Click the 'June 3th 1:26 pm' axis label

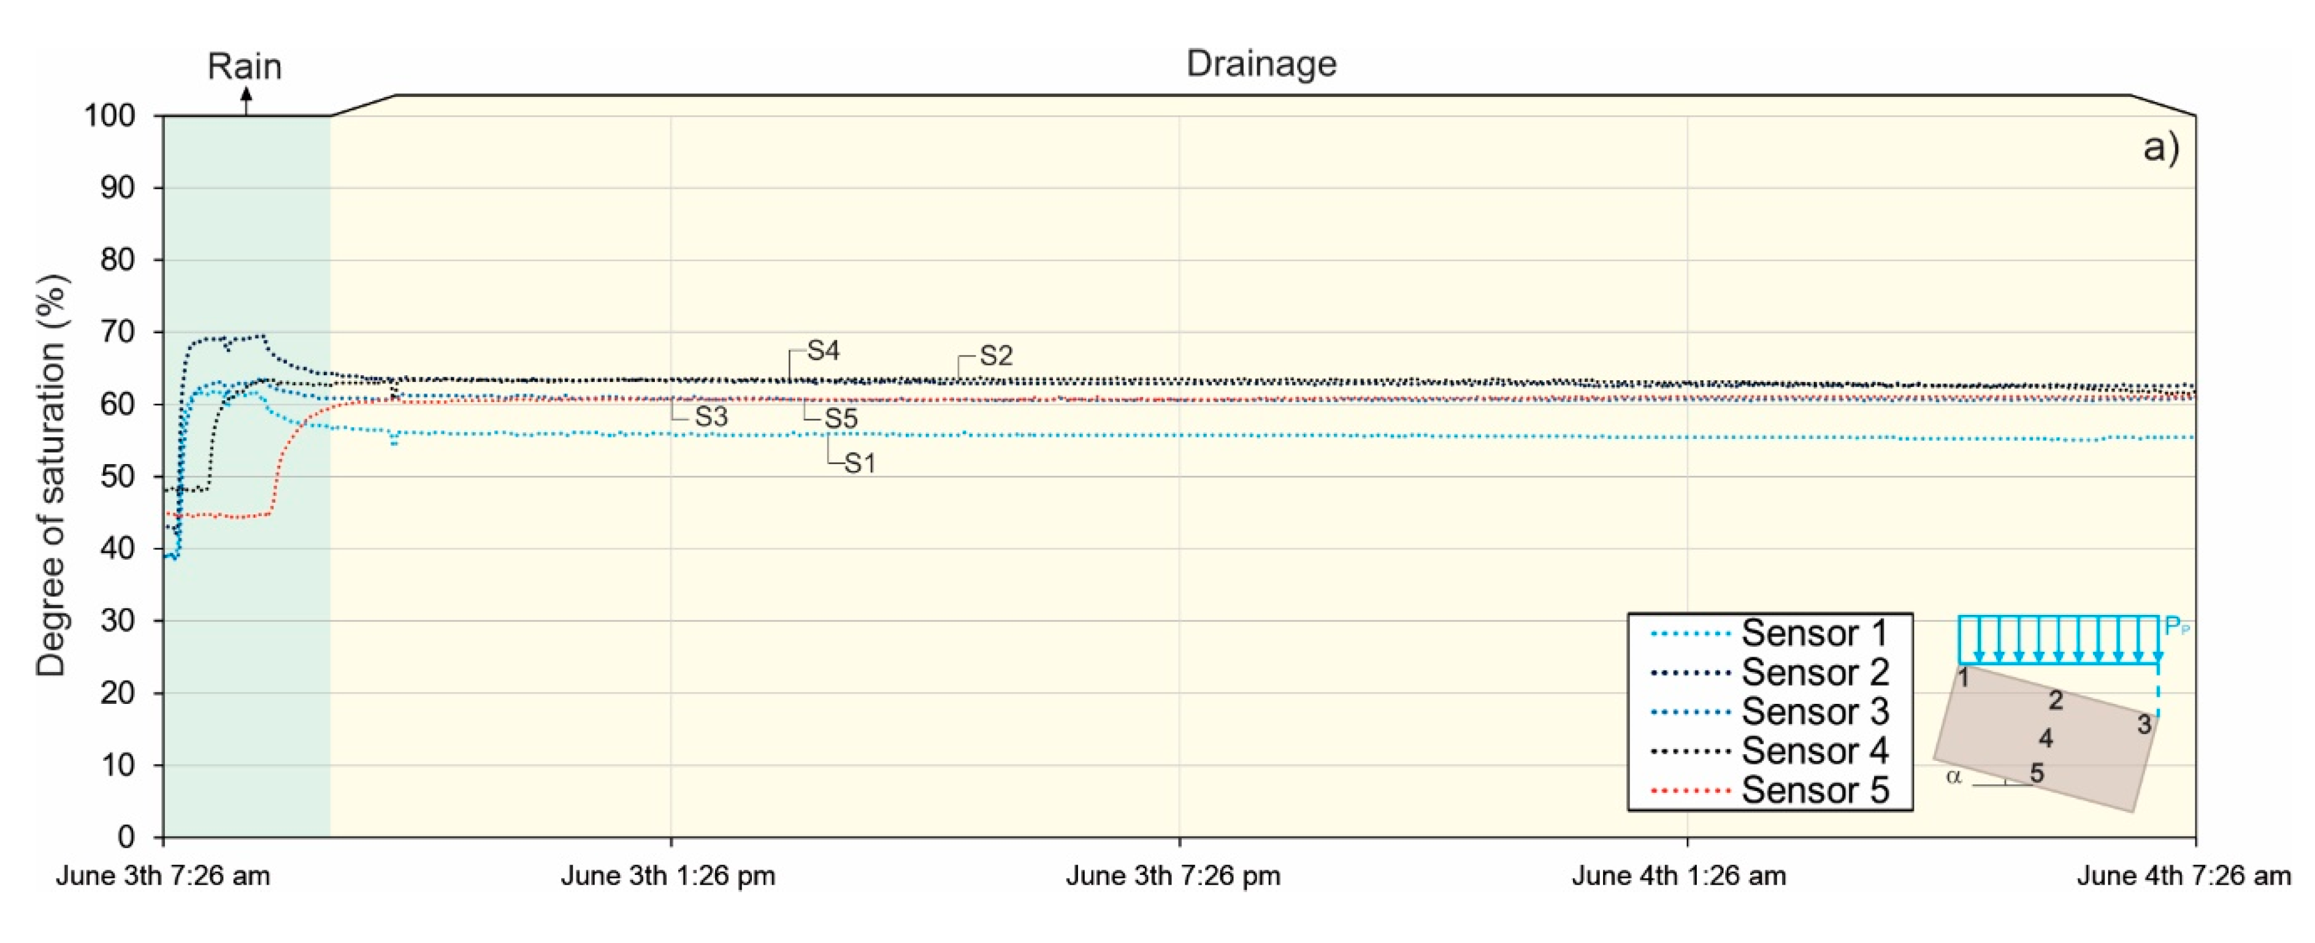[x=668, y=876]
